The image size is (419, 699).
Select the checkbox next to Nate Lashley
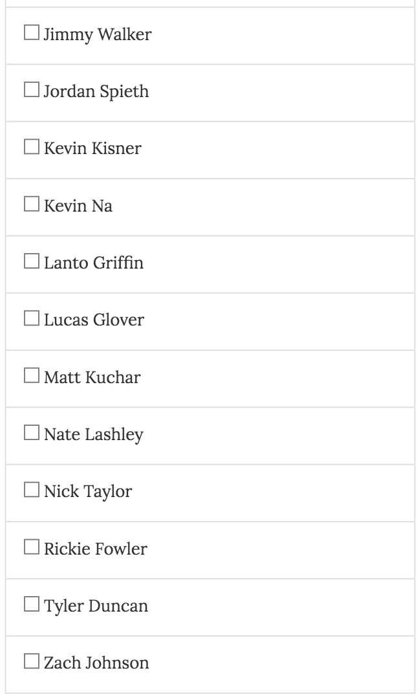pos(32,433)
